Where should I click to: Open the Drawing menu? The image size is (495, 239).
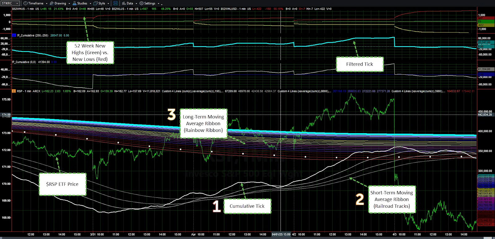tap(60, 3)
